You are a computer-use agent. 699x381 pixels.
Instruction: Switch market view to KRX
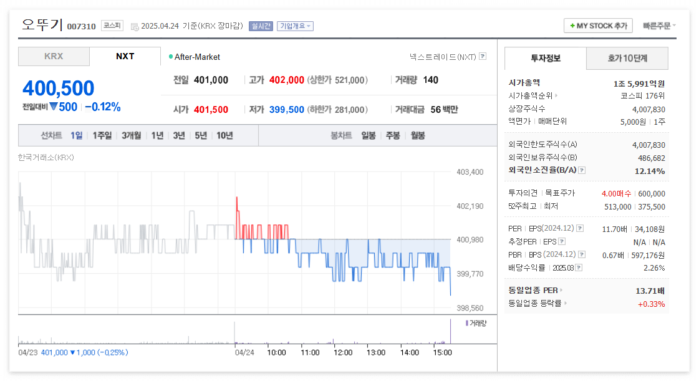point(54,56)
